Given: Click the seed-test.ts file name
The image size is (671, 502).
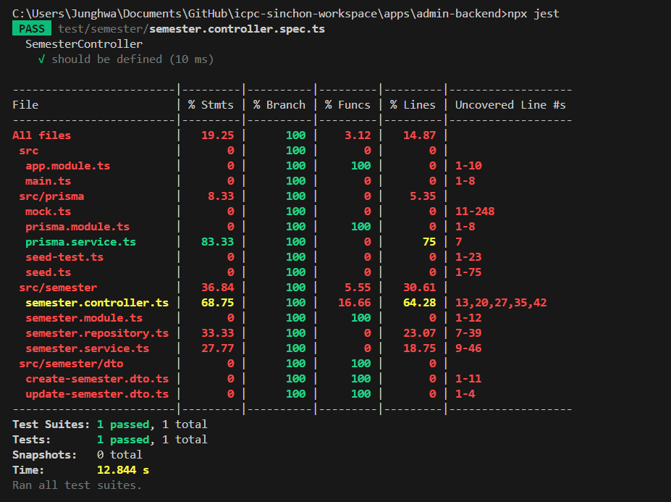Looking at the screenshot, I should (x=64, y=257).
